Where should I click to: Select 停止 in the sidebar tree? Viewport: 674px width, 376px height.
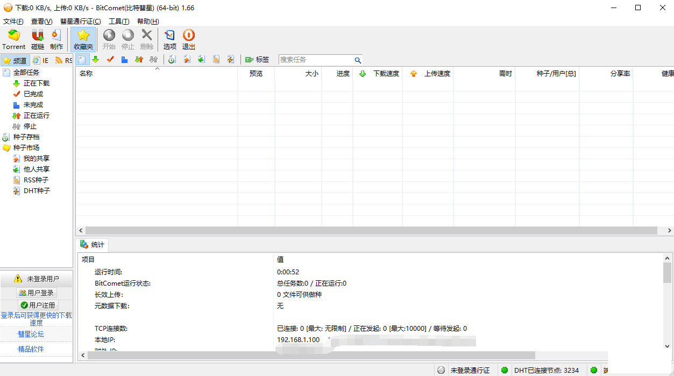coord(30,126)
